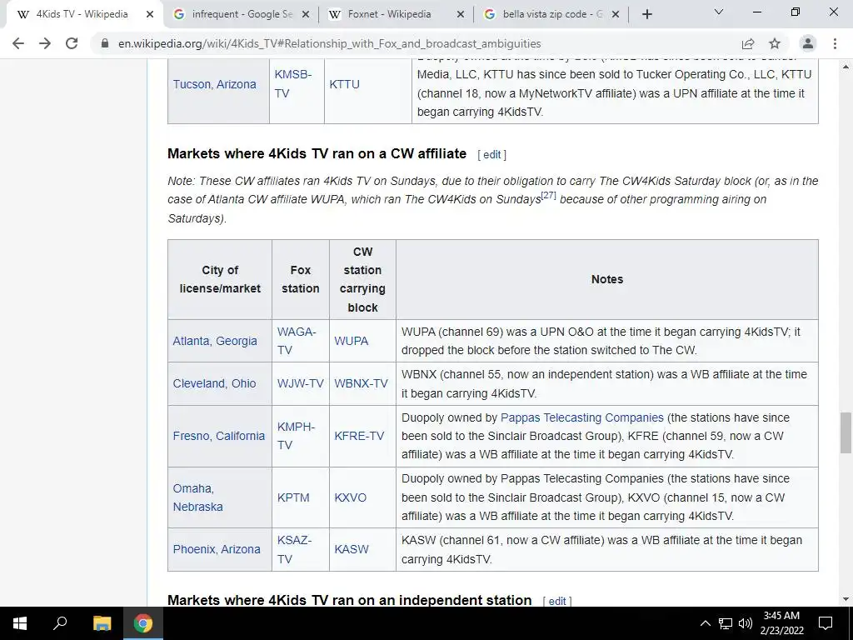Open the notification center
This screenshot has height=640, width=853.
click(826, 623)
